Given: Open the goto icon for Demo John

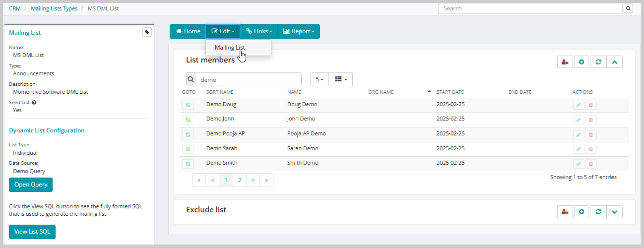Looking at the screenshot, I should click(x=188, y=120).
